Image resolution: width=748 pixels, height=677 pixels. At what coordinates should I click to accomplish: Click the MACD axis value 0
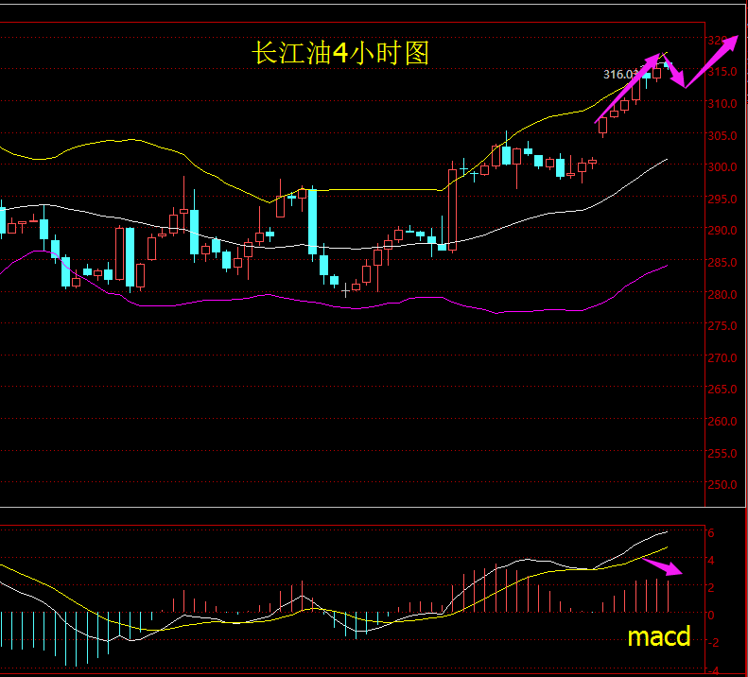coord(711,616)
